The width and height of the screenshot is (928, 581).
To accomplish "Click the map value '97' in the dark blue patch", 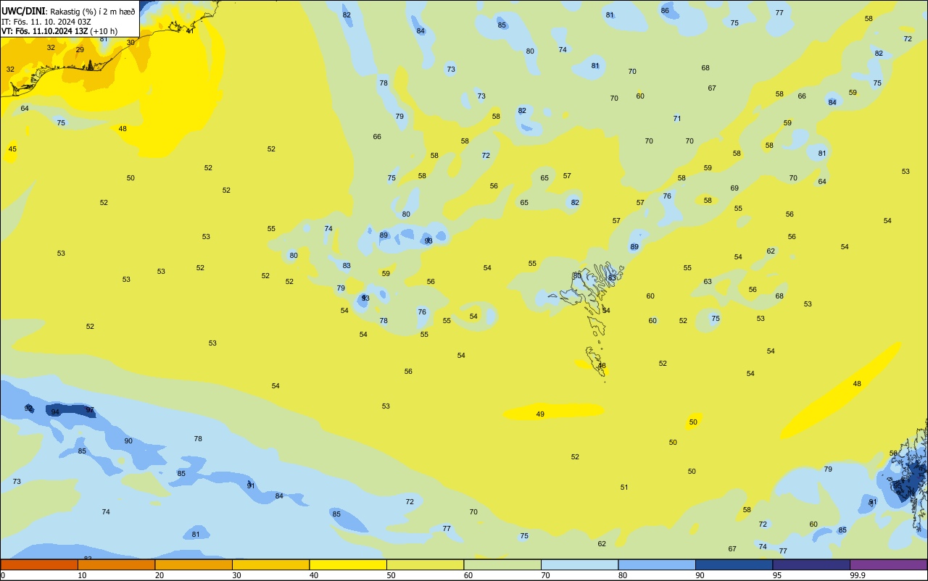I will point(90,410).
